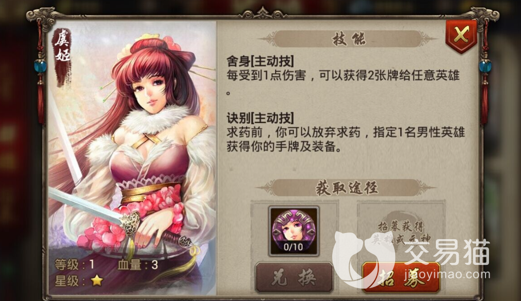Select the 获取途径 obtain-method header

pos(346,188)
